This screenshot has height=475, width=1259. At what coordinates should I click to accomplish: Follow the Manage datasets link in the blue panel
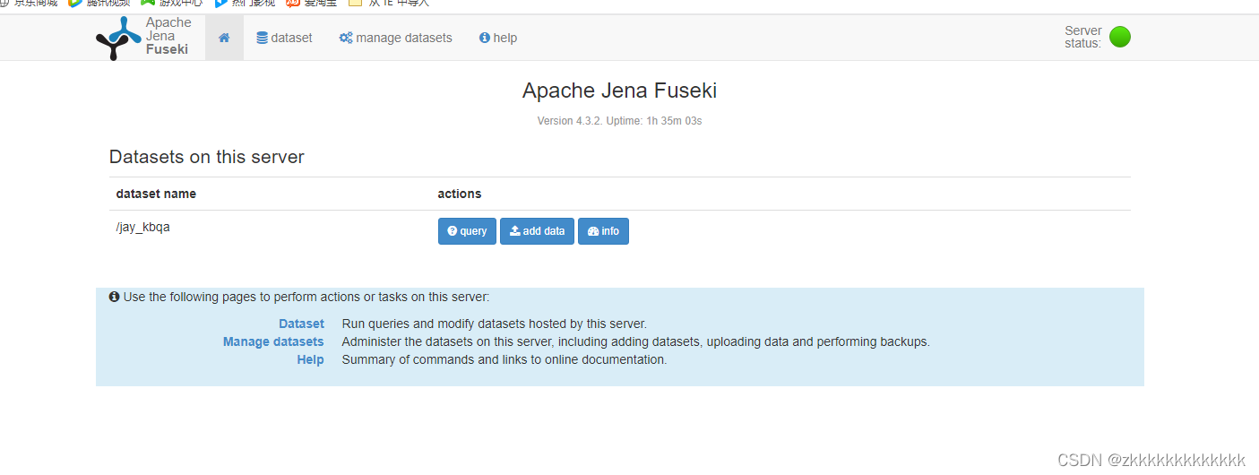tap(273, 341)
